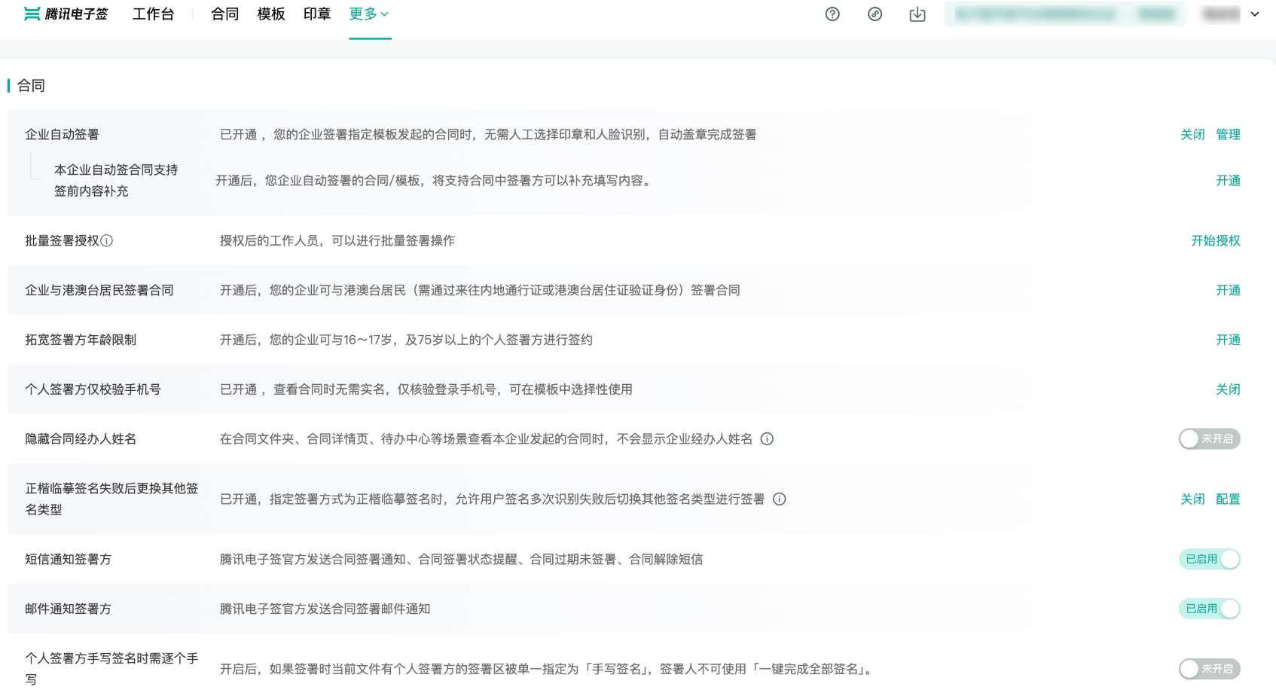This screenshot has width=1276, height=693.
Task: Go to 工作台
Action: tap(154, 14)
